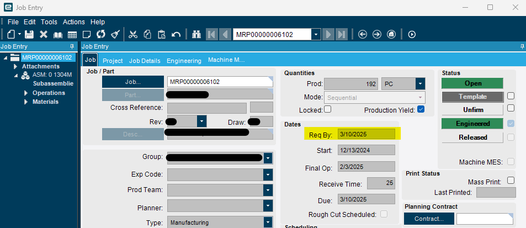
Task: Select the ASM: 0 1304M tree item
Action: click(52, 75)
